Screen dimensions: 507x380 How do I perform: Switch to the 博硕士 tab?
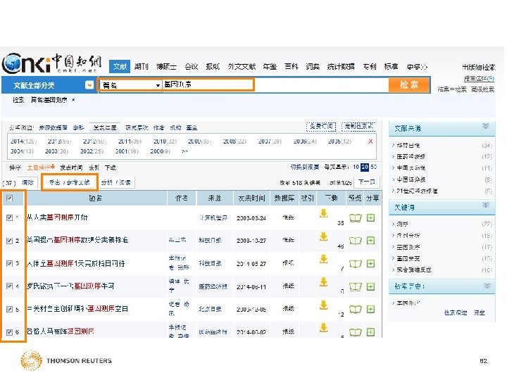point(166,67)
